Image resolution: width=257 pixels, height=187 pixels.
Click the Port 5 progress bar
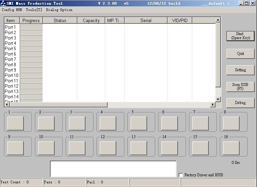31,49
